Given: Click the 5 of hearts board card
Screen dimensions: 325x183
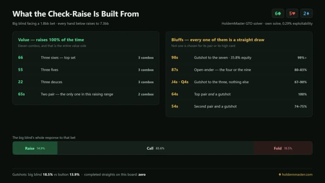Looking at the screenshot, I should click(x=292, y=13).
